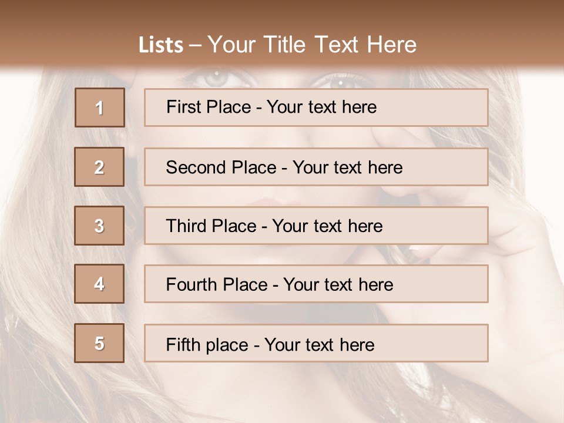Select the number 2 square
Viewport: 564px width, 423px height.
click(99, 167)
